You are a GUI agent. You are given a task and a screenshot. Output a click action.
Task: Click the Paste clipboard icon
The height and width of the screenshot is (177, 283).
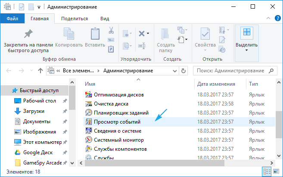click(x=95, y=34)
